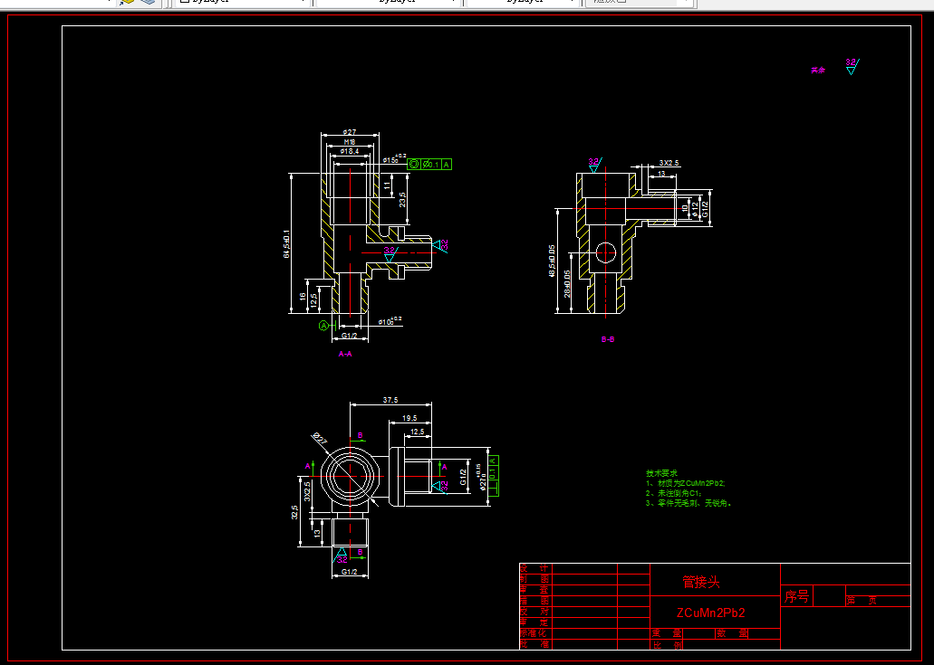934x665 pixels.
Task: Click the 设计 row label in title block
Action: [534, 568]
